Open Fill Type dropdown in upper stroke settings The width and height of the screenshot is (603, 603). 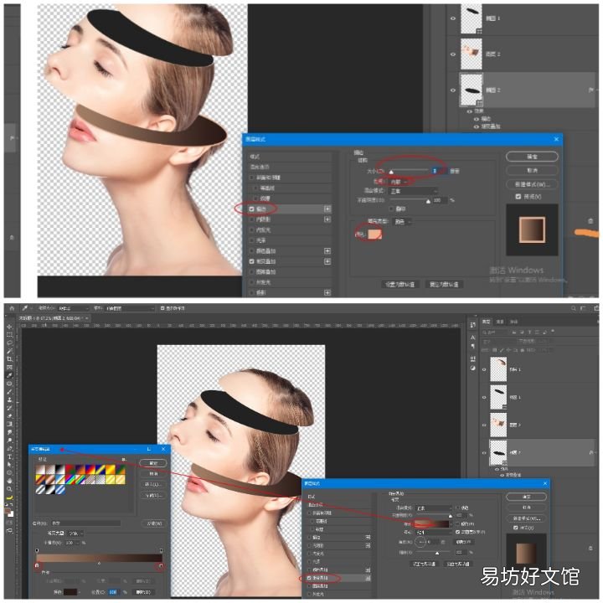(x=402, y=222)
